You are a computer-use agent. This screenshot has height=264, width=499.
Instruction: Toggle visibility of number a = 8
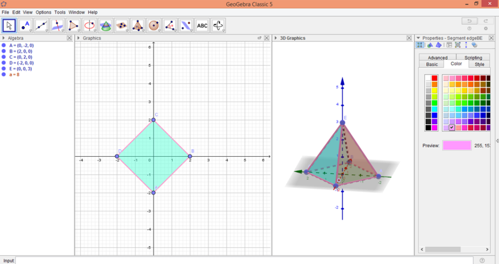4,75
